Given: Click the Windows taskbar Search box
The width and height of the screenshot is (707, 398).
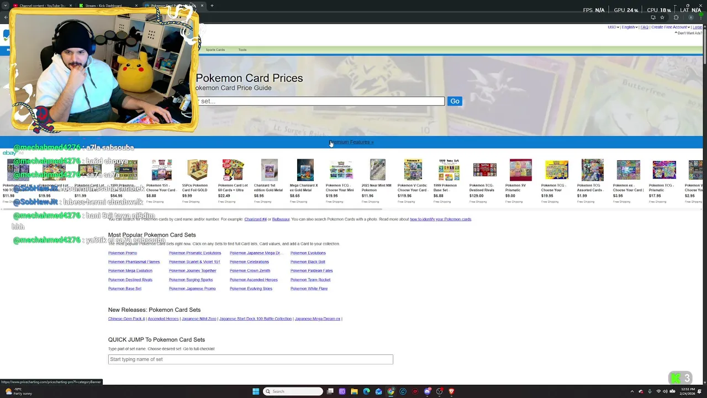Looking at the screenshot, I should [293, 391].
